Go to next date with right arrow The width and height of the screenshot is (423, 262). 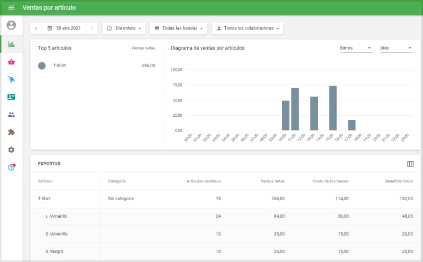92,28
